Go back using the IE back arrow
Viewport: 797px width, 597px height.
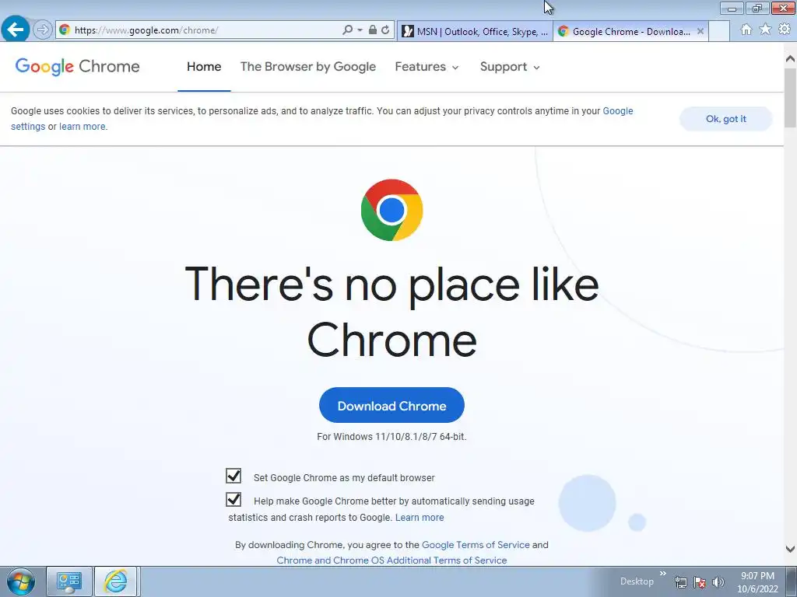click(x=16, y=30)
